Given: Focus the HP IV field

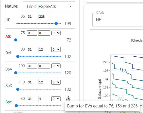Looking at the screenshot, I should (32, 17).
